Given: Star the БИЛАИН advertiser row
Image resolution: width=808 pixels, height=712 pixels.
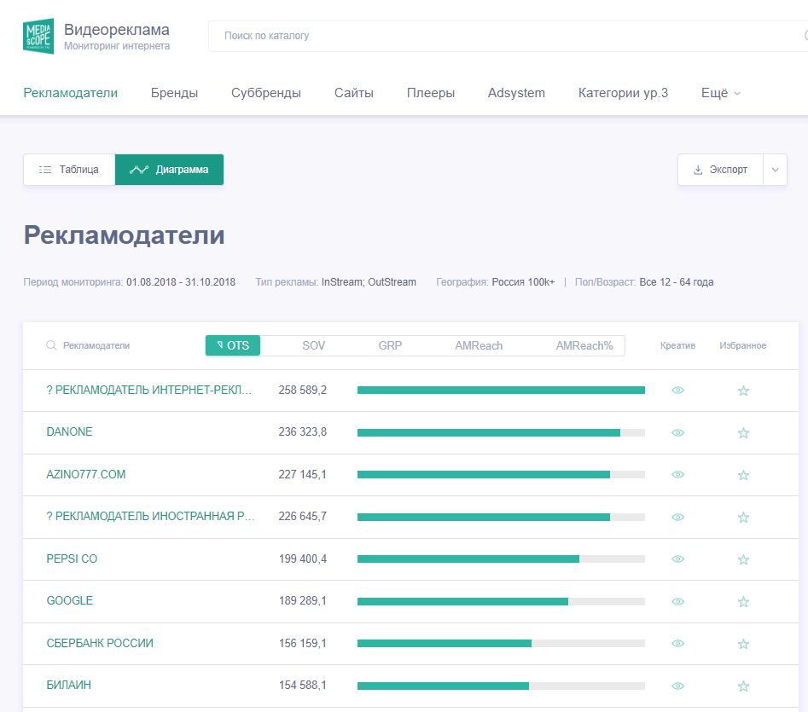Looking at the screenshot, I should pos(743,686).
